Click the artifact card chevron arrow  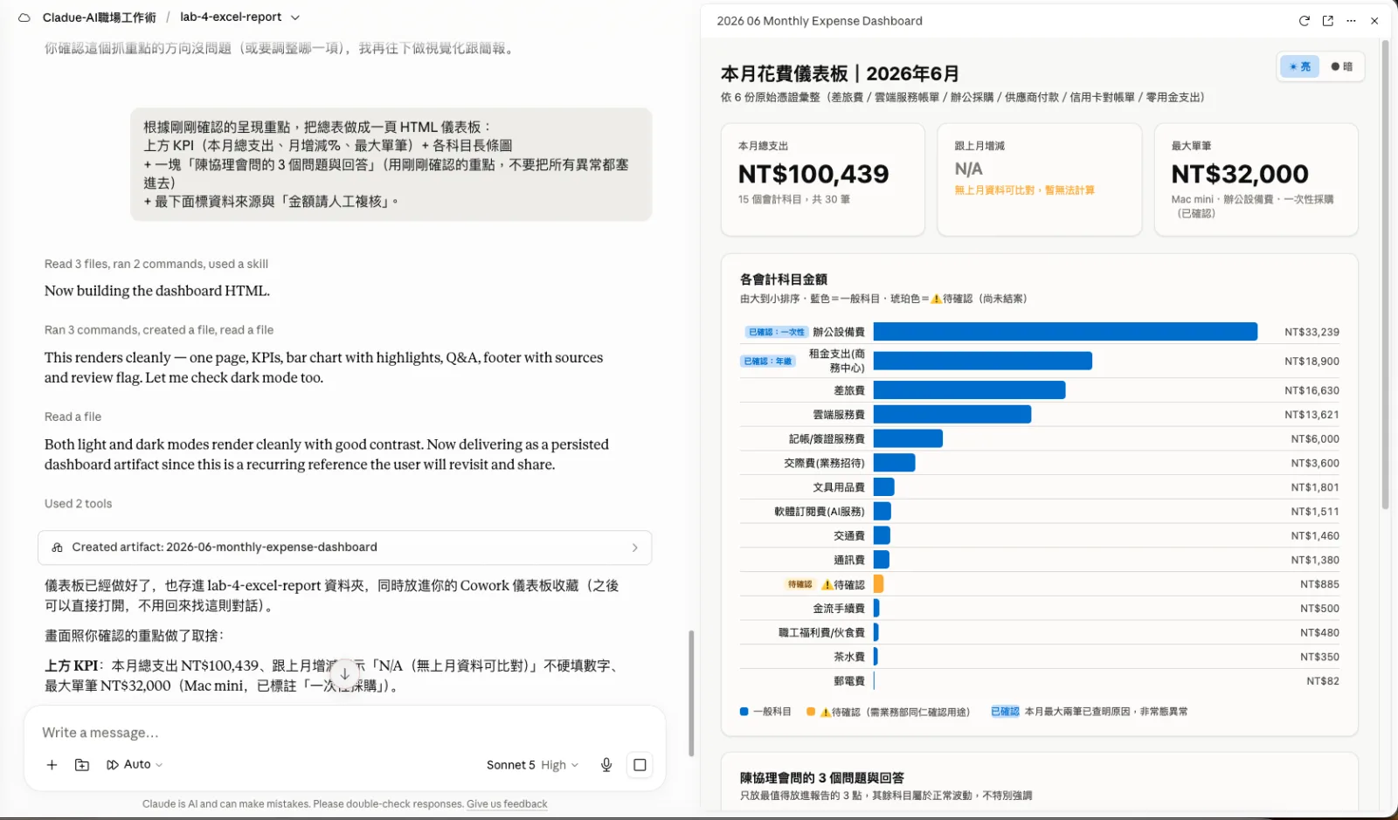[x=635, y=548]
